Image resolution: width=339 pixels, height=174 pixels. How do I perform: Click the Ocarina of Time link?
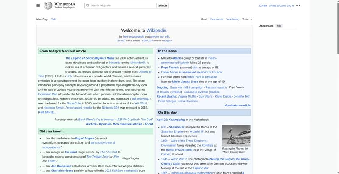tap(145, 72)
